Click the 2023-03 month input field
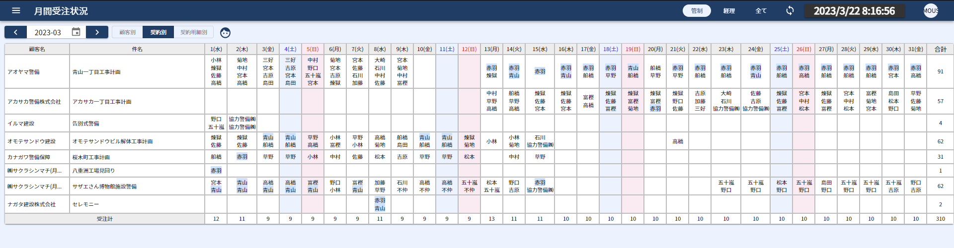The image size is (954, 248). 48,32
